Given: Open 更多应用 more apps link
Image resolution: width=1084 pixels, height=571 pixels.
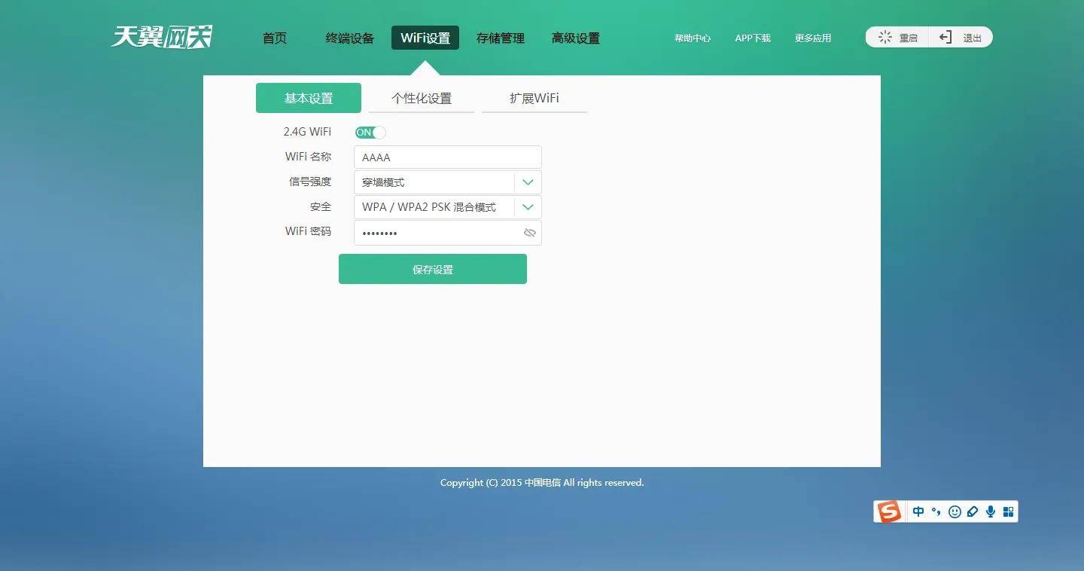Looking at the screenshot, I should (x=813, y=38).
